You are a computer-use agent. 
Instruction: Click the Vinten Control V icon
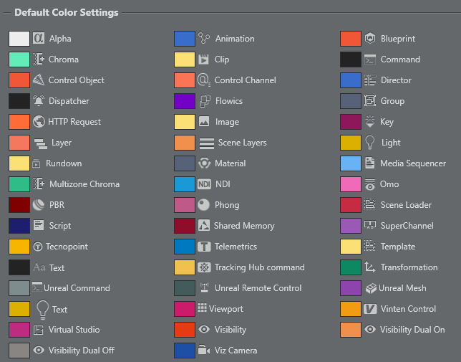[x=370, y=309]
